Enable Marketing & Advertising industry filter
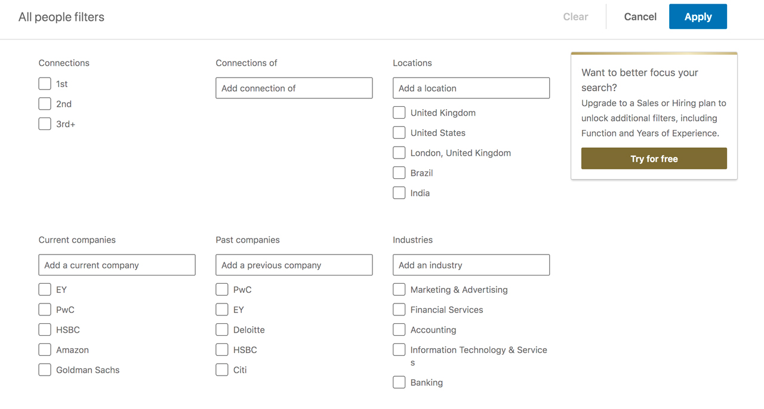Image resolution: width=764 pixels, height=409 pixels. pos(399,289)
